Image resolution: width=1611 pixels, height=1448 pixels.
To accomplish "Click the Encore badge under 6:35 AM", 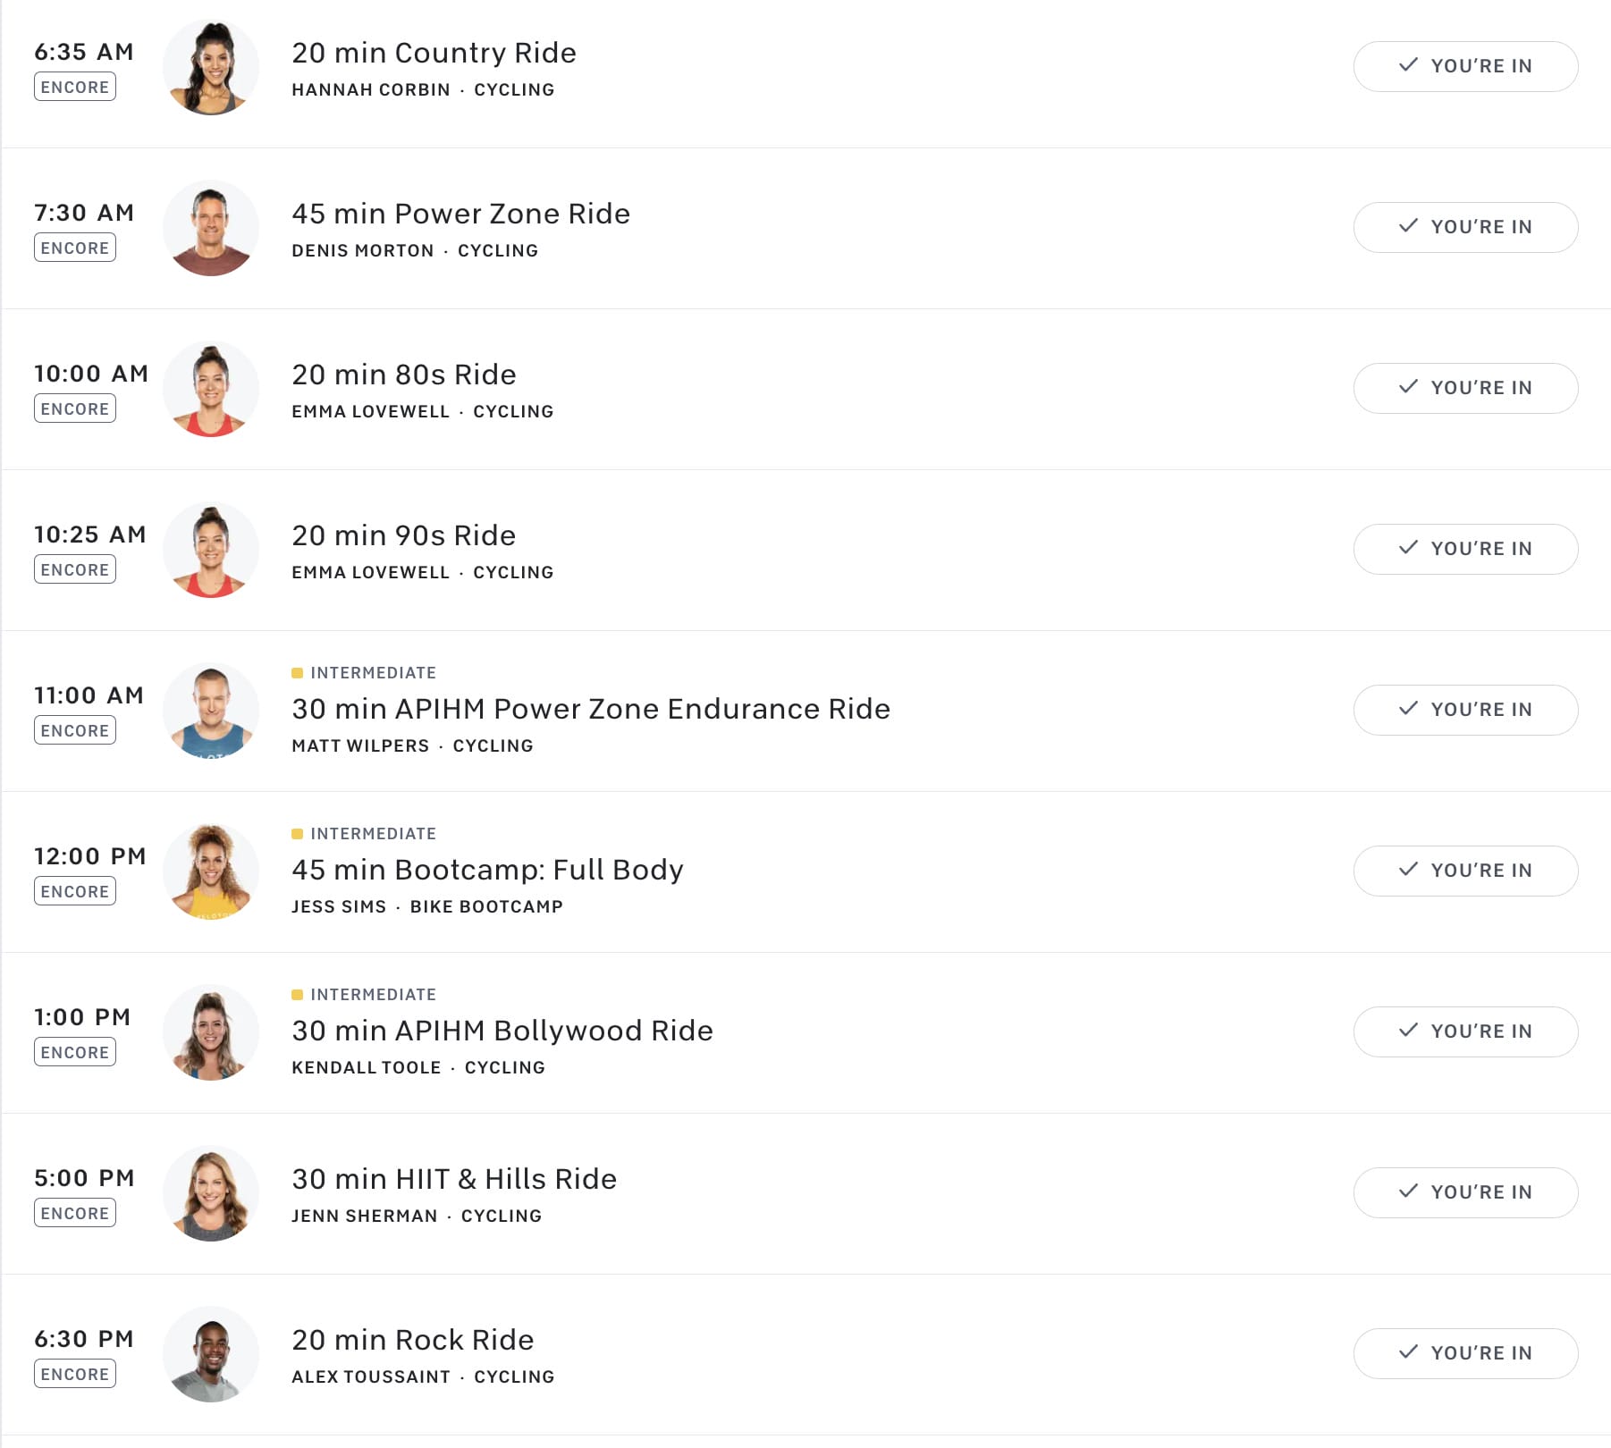I will [75, 87].
